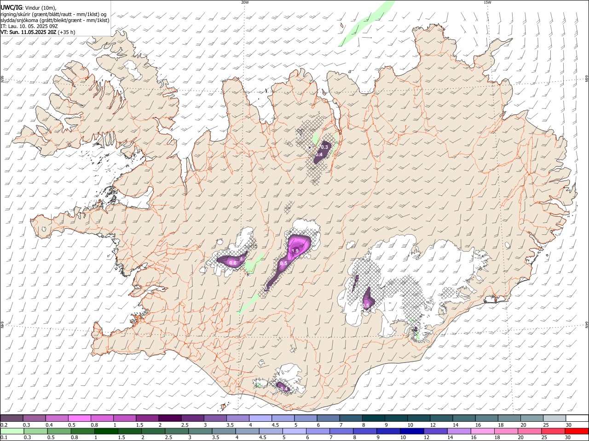Click the 'IT: Lau. 10. 05. 2025 09Z' line
Screen dimensions: 589x441
click(x=29, y=26)
